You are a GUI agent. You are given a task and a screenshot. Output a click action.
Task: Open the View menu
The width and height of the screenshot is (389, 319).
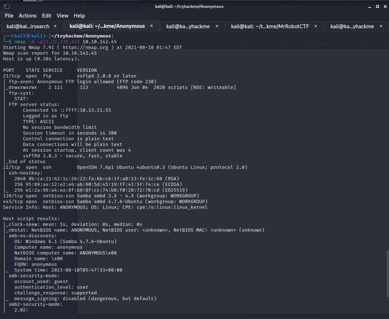click(62, 16)
